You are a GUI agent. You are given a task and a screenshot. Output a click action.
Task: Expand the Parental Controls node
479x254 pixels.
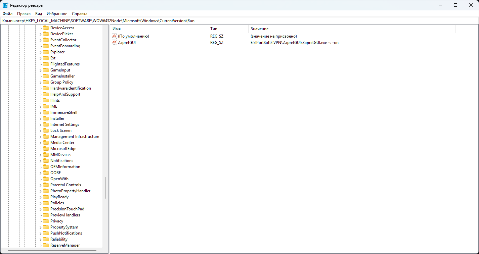pyautogui.click(x=40, y=185)
